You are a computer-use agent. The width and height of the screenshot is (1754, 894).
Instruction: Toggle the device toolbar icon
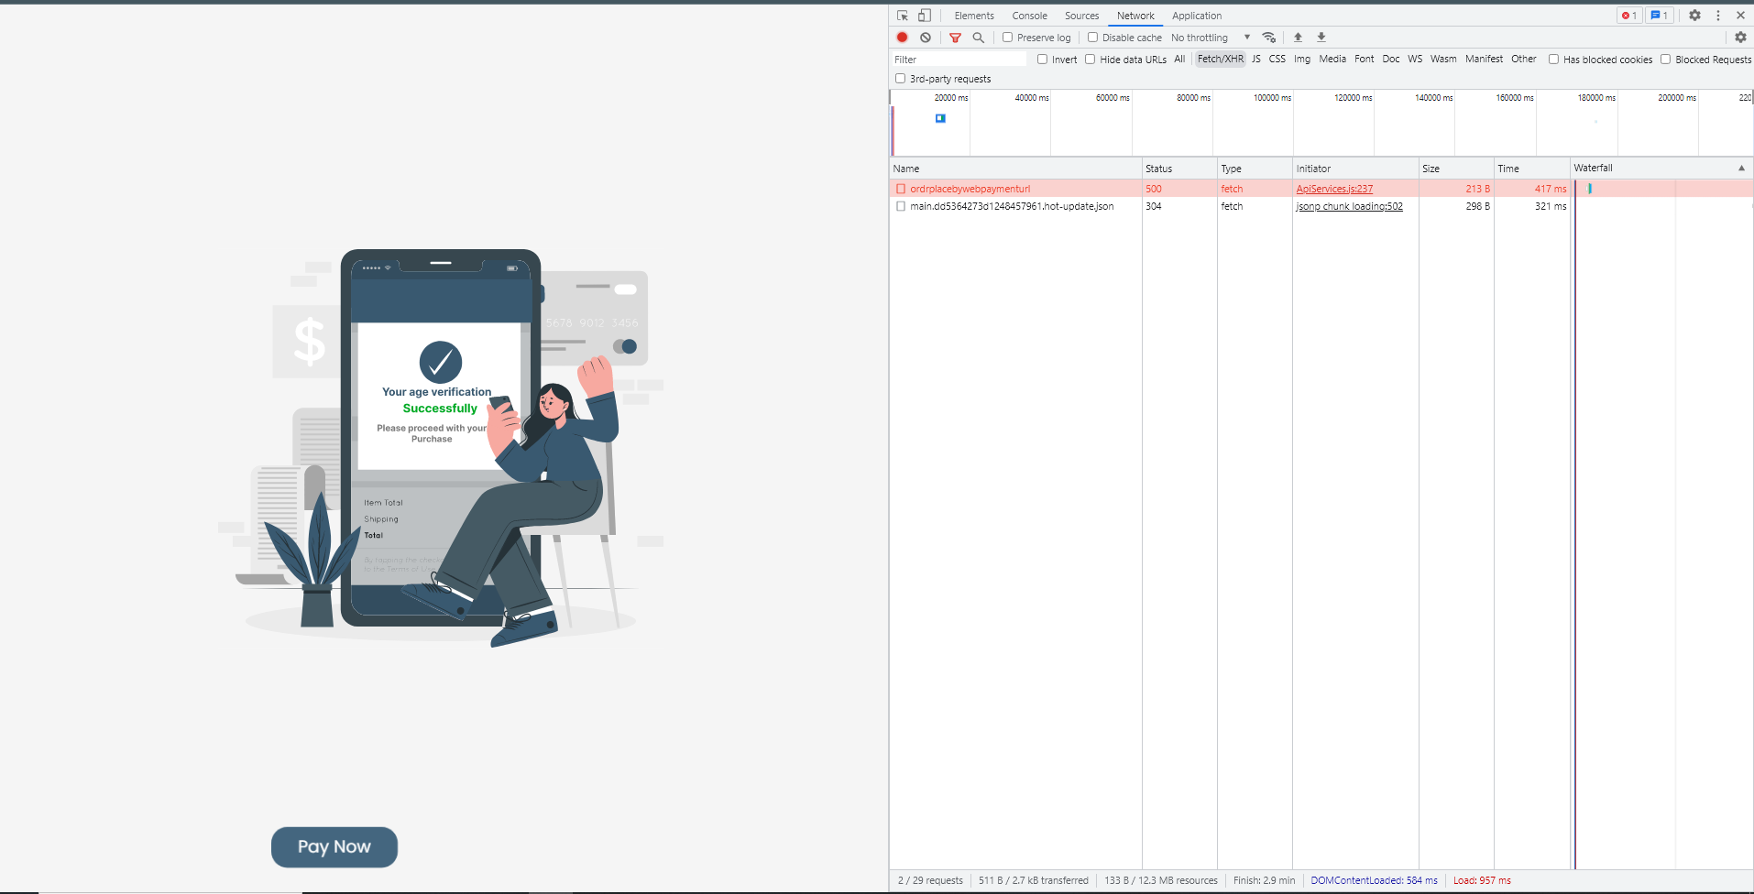tap(925, 16)
